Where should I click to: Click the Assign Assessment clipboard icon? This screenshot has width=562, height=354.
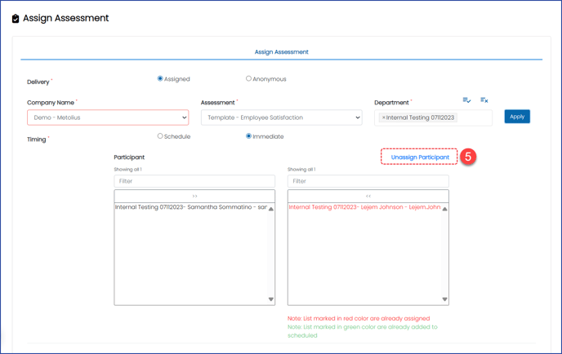click(x=16, y=18)
